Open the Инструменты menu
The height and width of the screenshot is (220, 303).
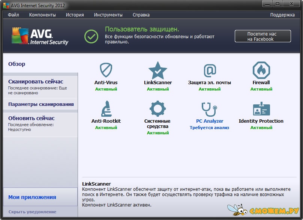click(108, 15)
